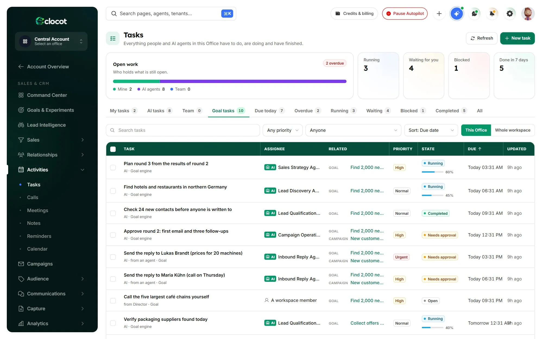Click the Open work distribution bar
Viewport: 543px width, 339px height.
click(230, 81)
